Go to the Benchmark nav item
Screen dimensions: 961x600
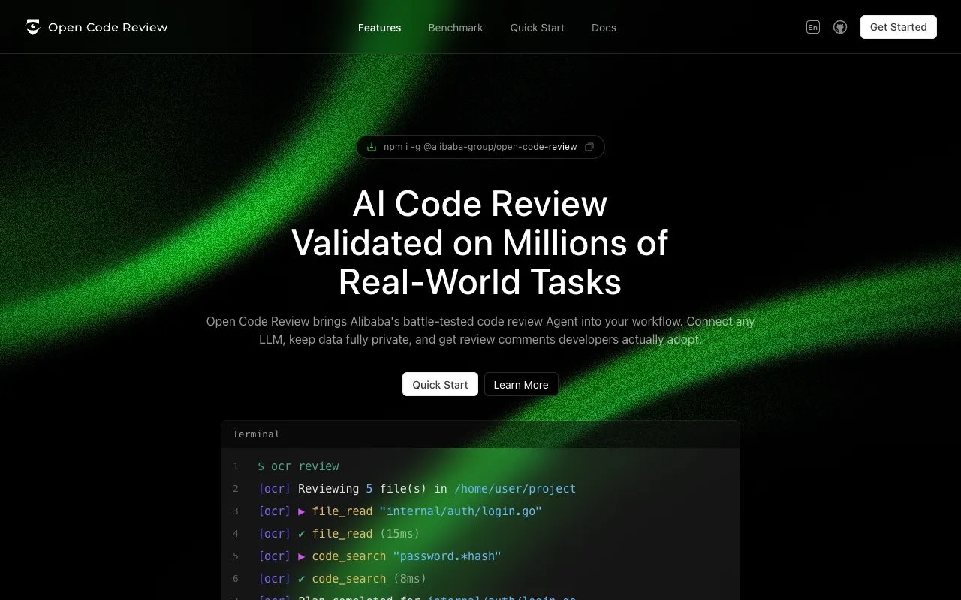[x=456, y=28]
